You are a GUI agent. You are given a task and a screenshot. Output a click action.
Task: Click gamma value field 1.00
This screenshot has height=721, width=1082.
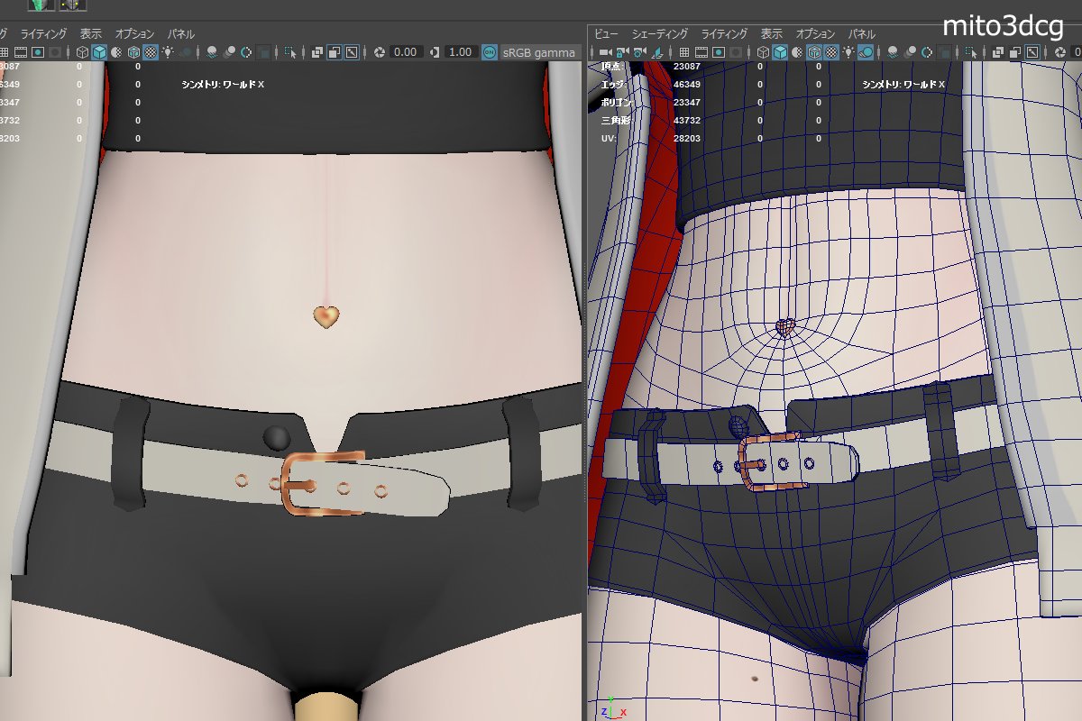462,52
